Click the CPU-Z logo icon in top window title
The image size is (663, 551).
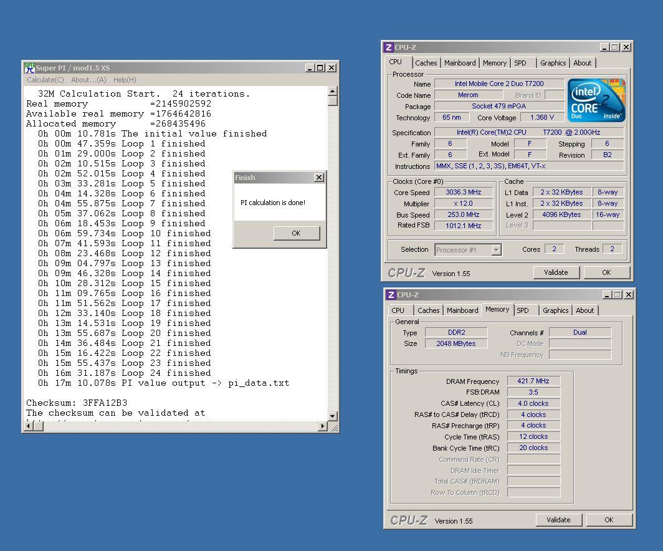389,47
